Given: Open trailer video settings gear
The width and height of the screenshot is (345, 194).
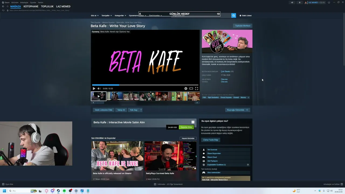Looking at the screenshot, I should [186, 88].
